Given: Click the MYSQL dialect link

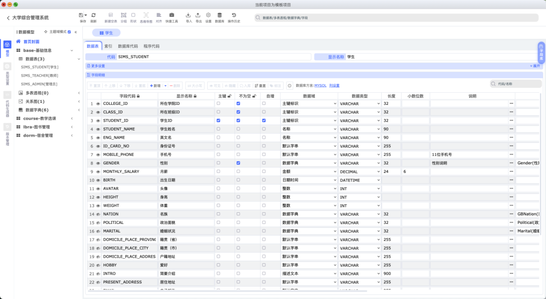Looking at the screenshot, I should [x=321, y=85].
